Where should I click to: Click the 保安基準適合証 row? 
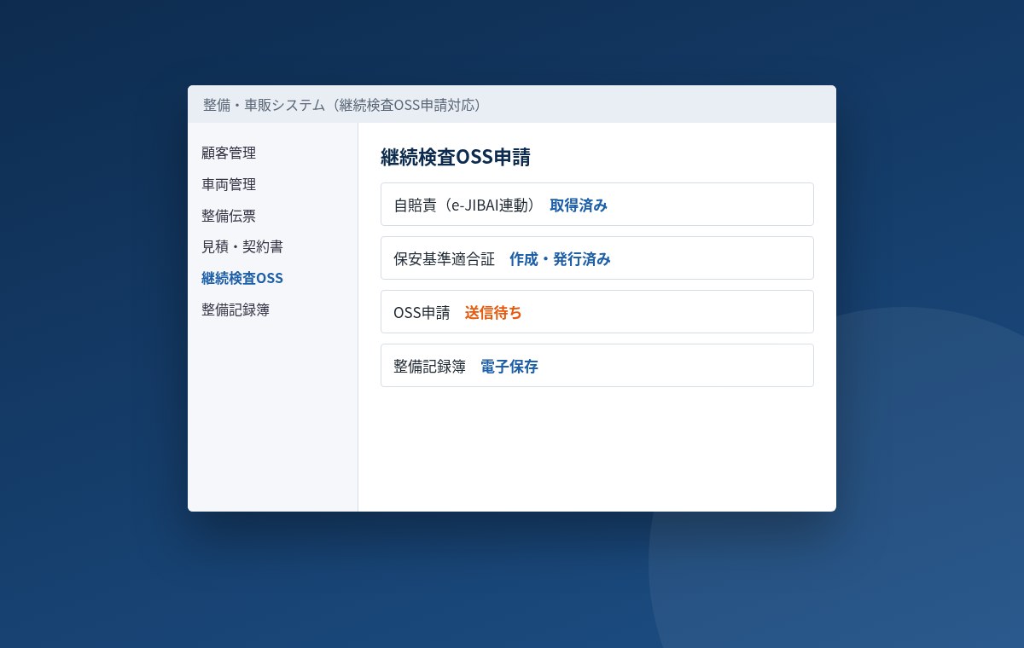[597, 258]
